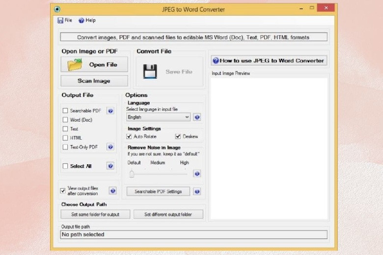
Task: Open How to use JPEG to Word Converter
Action: click(269, 60)
